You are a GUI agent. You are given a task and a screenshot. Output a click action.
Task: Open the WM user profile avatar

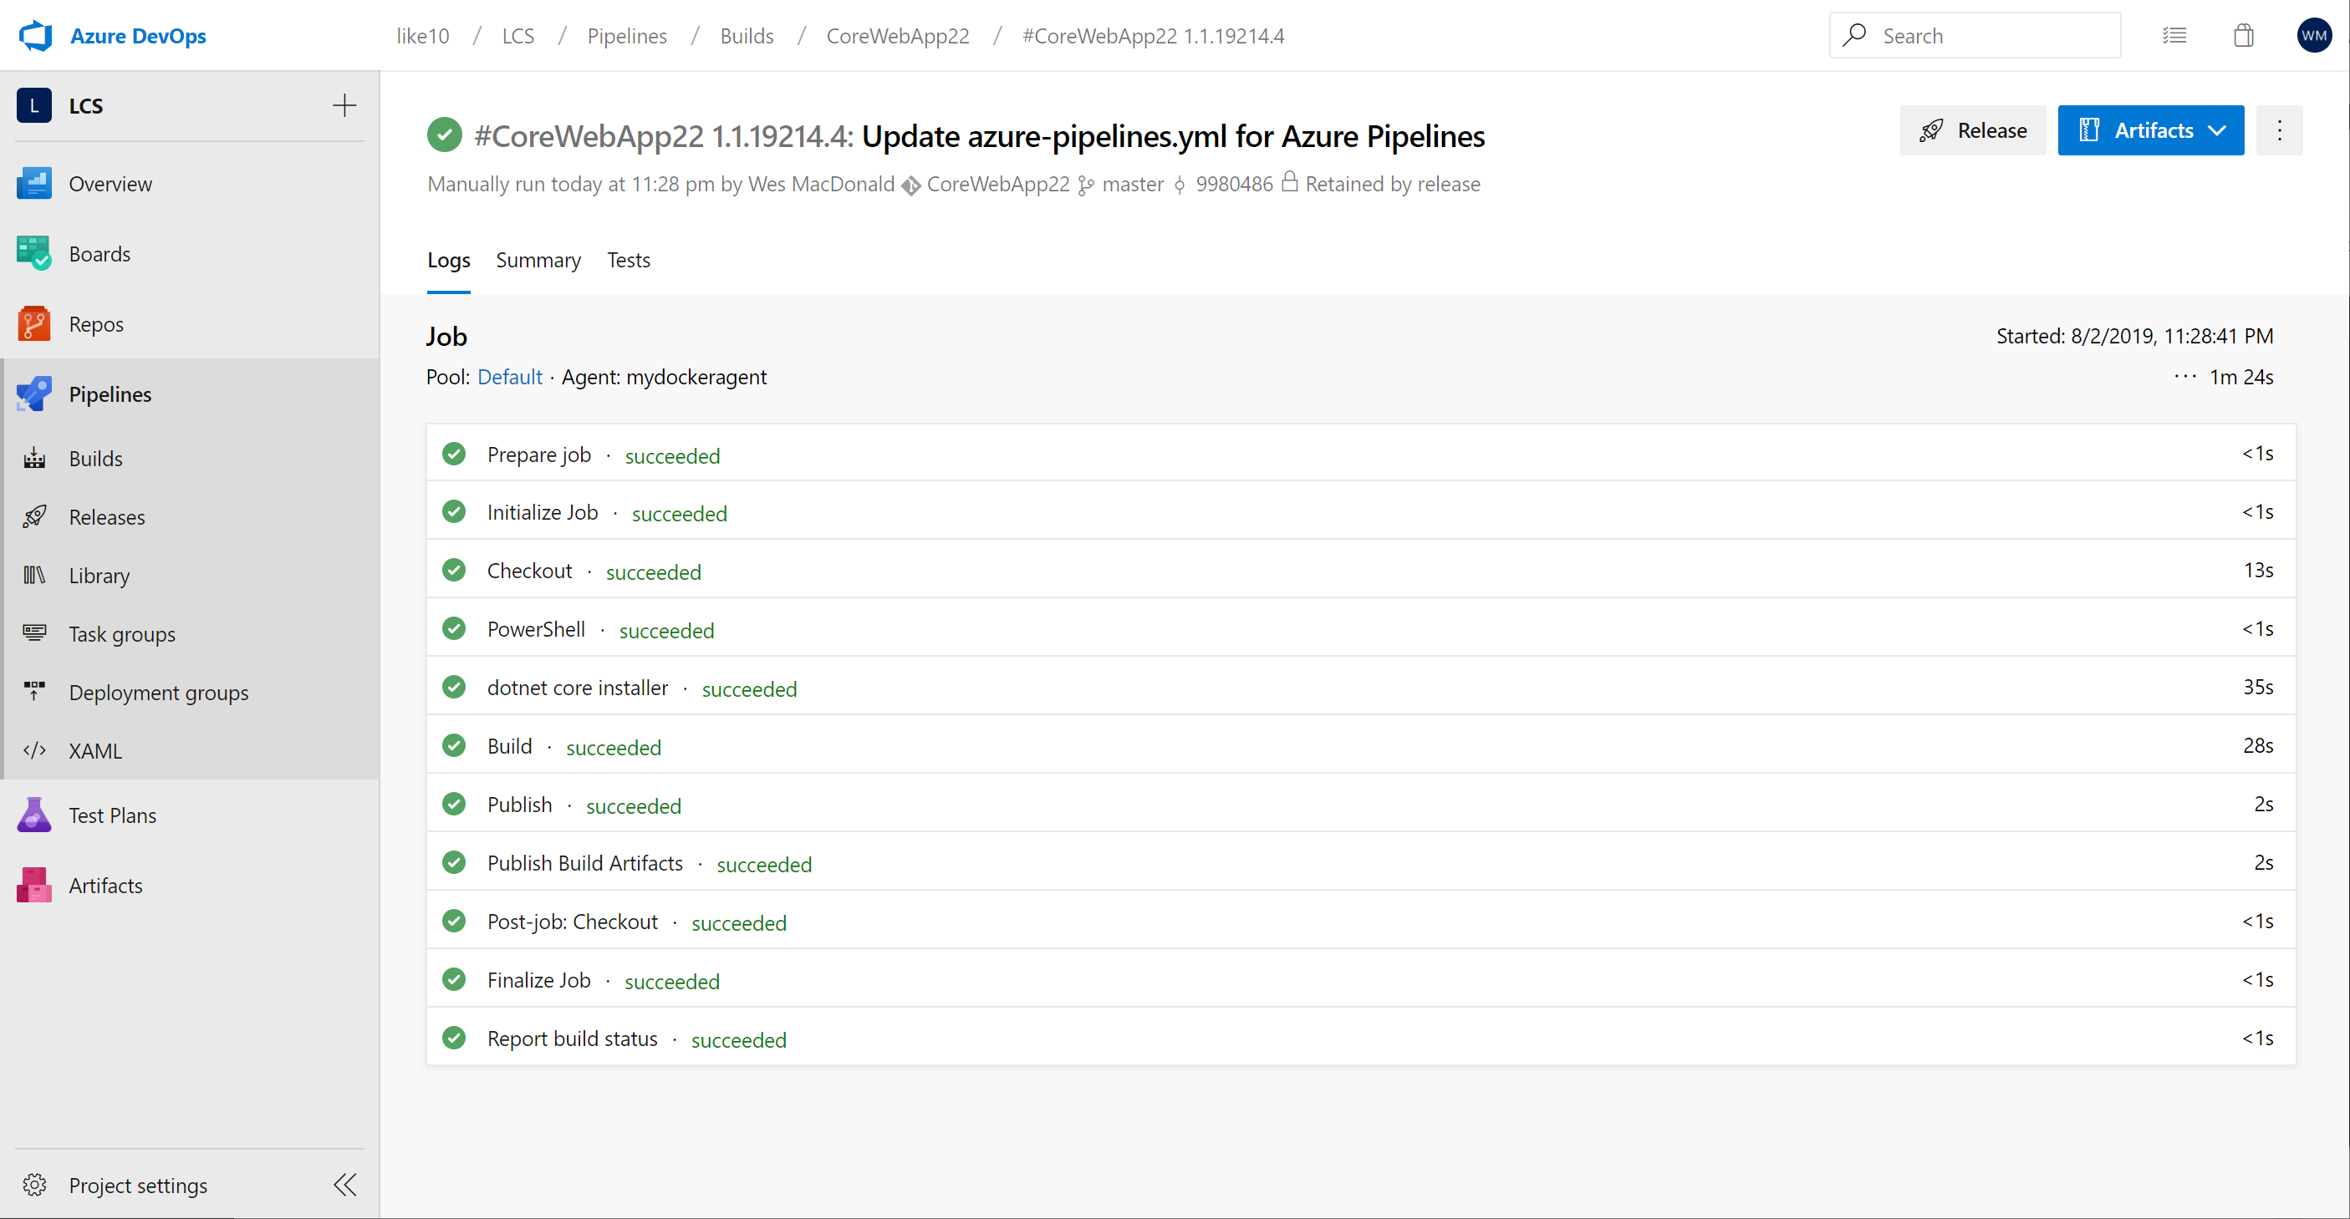point(2312,36)
